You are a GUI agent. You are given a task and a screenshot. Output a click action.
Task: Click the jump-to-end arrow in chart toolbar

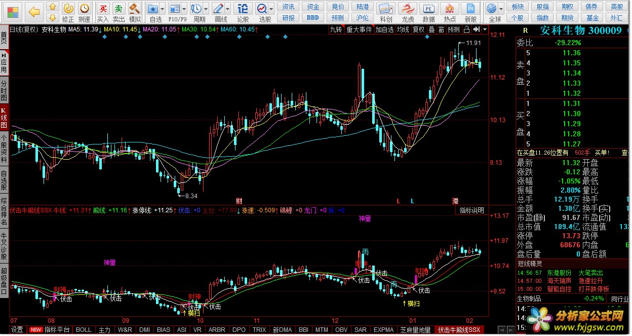(x=477, y=29)
